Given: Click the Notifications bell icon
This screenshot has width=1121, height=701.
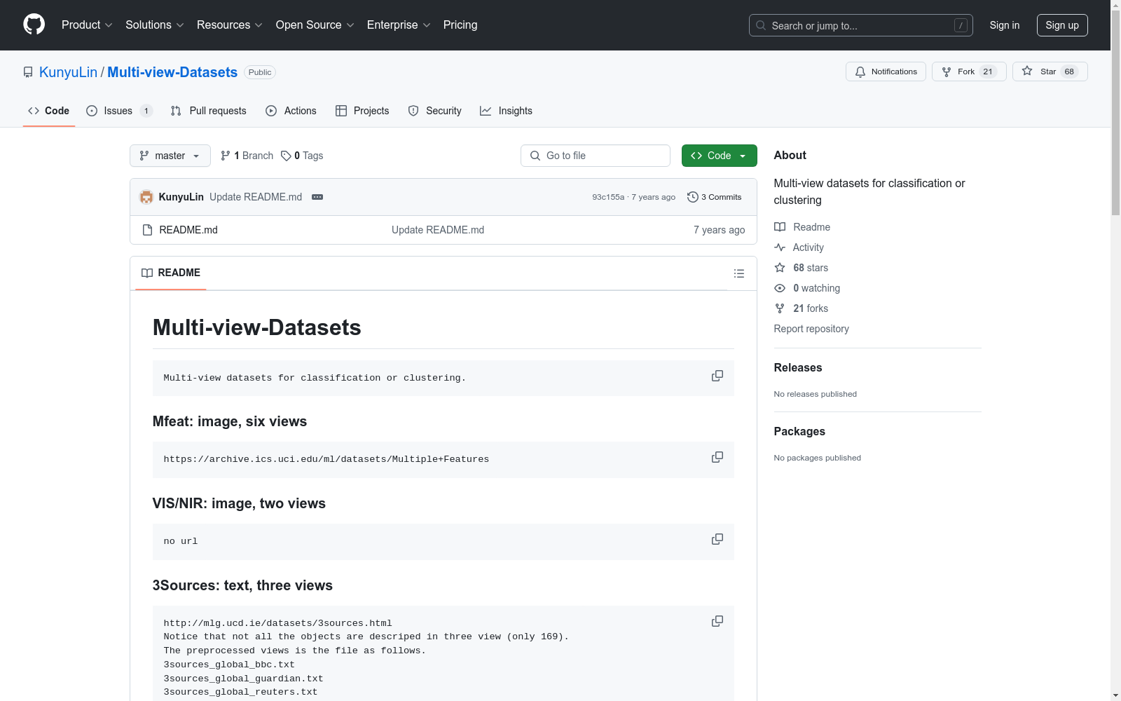Looking at the screenshot, I should [860, 72].
